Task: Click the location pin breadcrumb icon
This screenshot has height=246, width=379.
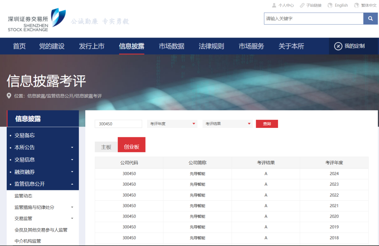Action: pos(9,95)
